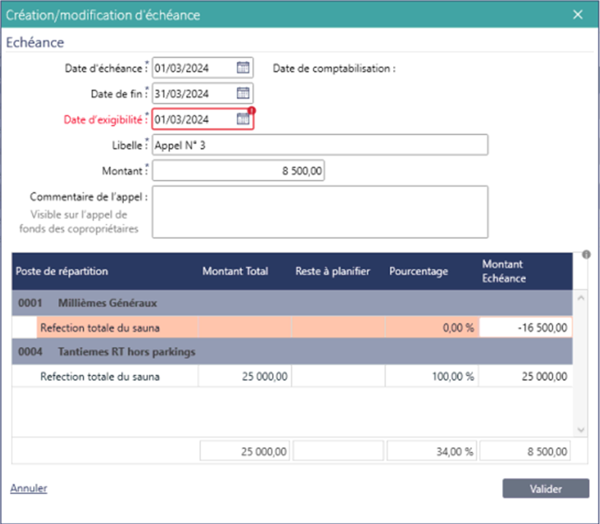Select the 0001 Millièmes Généraux group row
This screenshot has width=600, height=524.
pyautogui.click(x=292, y=303)
